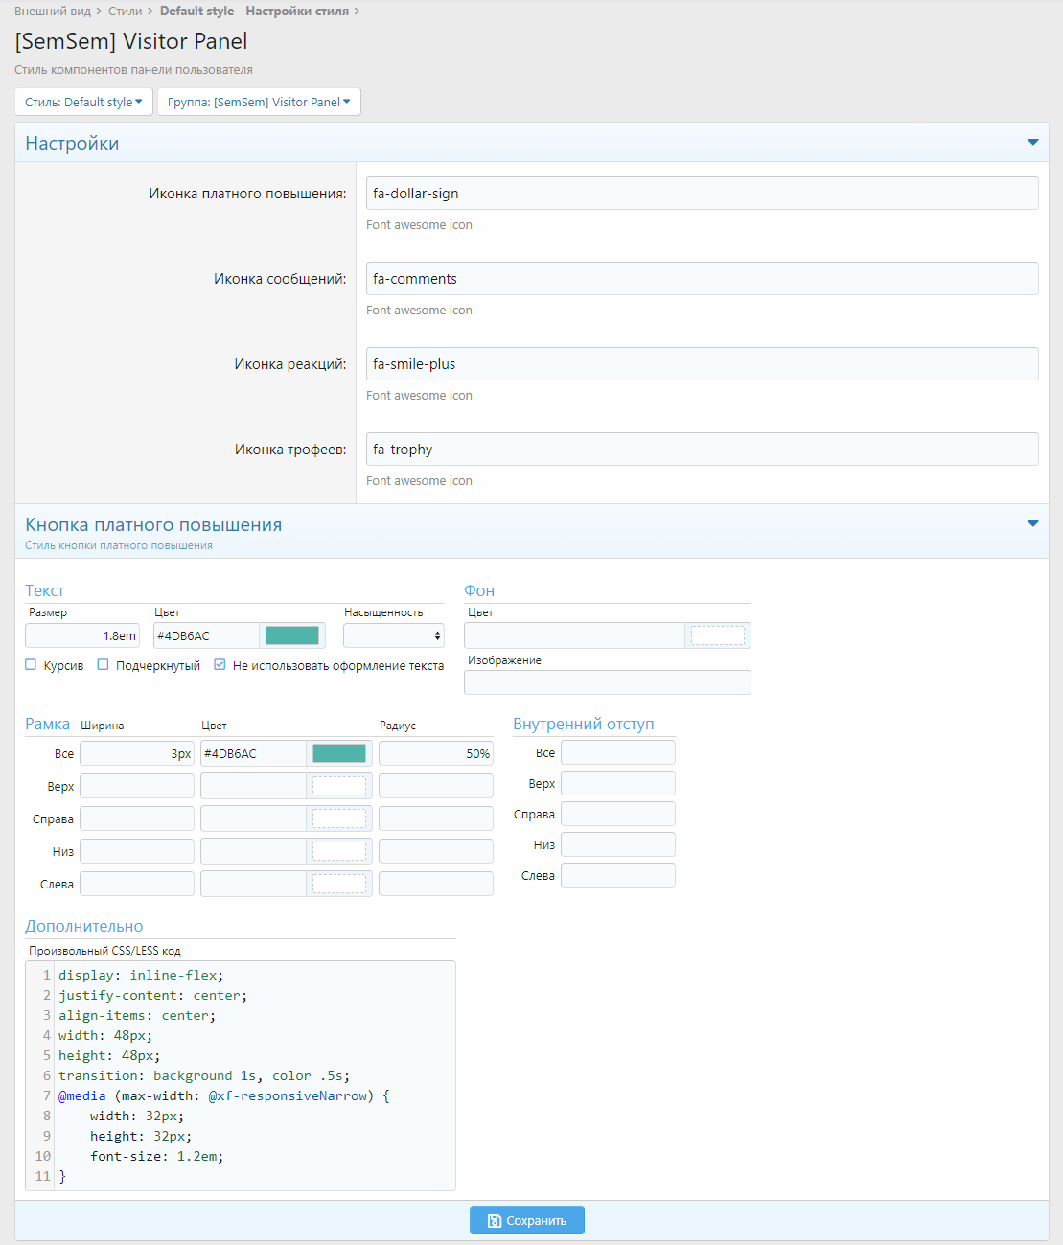Enable the Курсив checkbox
Screen dimensions: 1063x1245
[31, 665]
